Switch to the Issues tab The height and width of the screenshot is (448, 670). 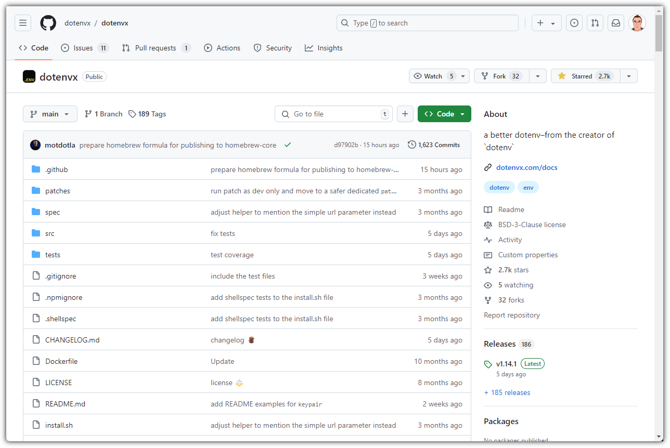click(x=84, y=48)
